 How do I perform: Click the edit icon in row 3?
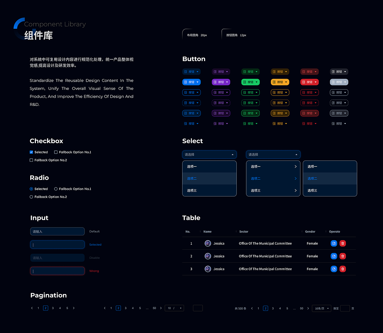(334, 269)
